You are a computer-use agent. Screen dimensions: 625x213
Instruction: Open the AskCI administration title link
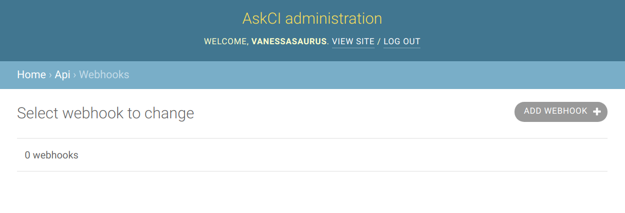pos(312,19)
